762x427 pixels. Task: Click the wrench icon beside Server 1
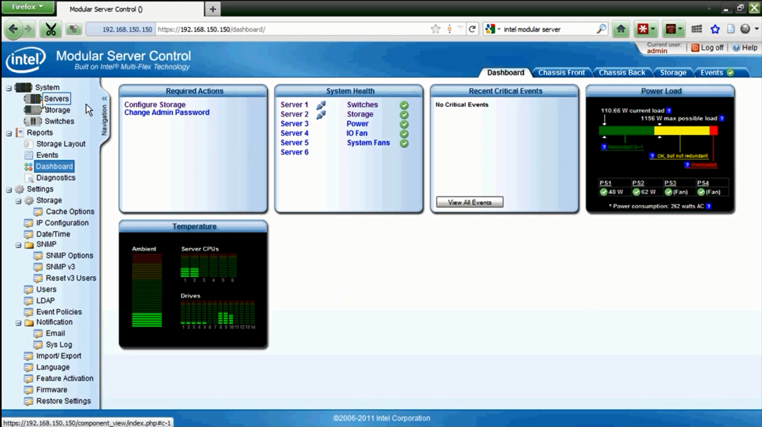[321, 105]
